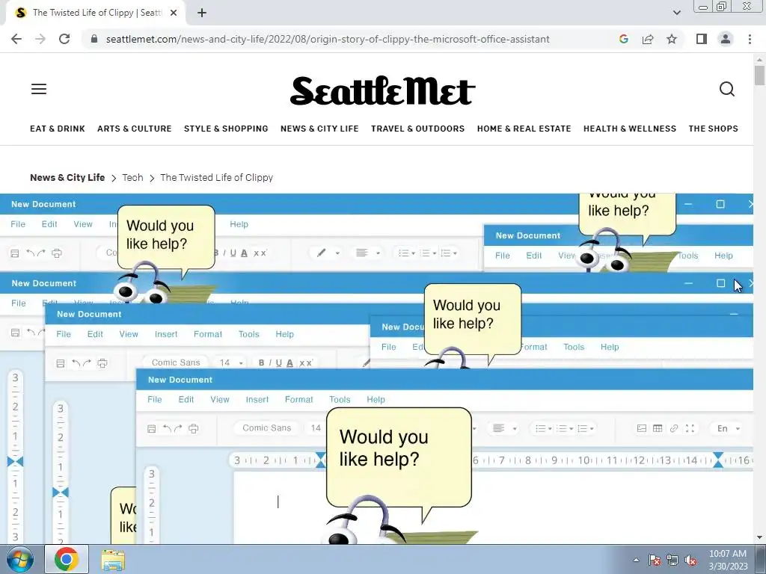
Task: Open a new browser tab
Action: click(x=202, y=13)
